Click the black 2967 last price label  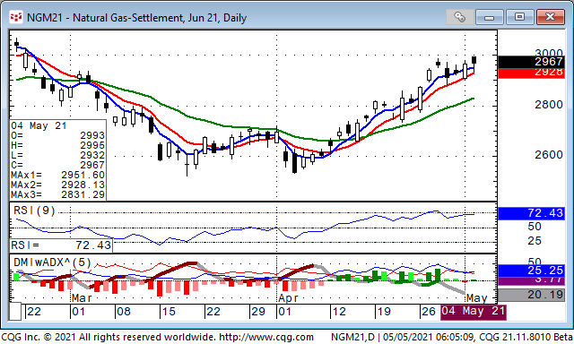point(531,62)
